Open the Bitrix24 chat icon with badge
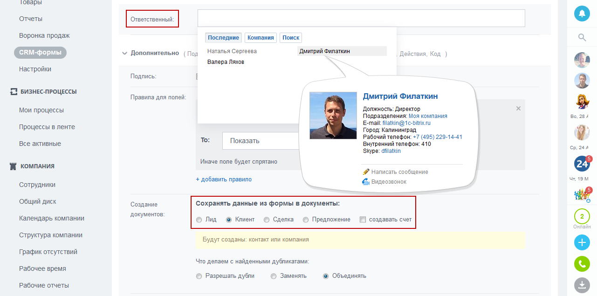 582,164
